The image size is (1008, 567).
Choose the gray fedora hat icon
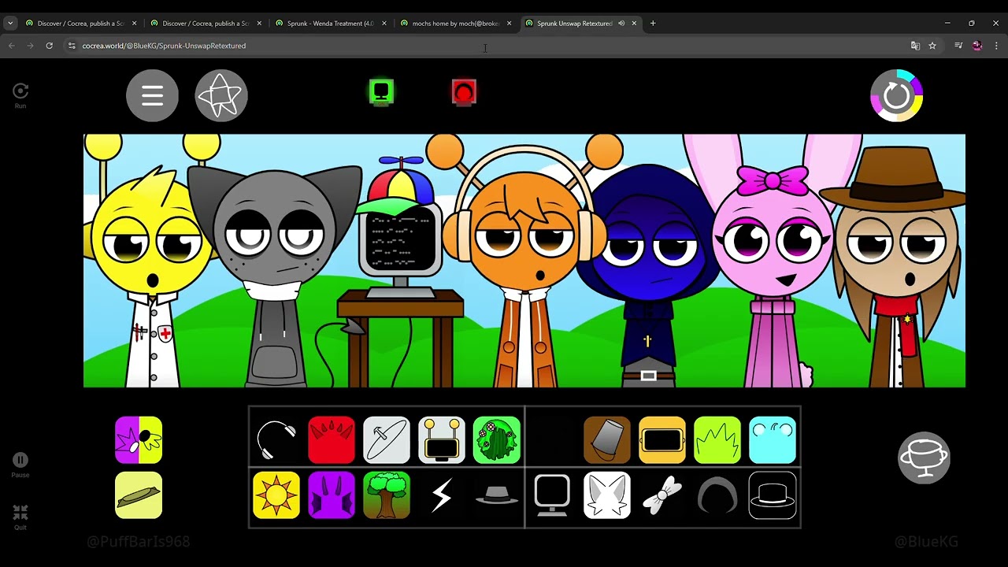coord(497,495)
